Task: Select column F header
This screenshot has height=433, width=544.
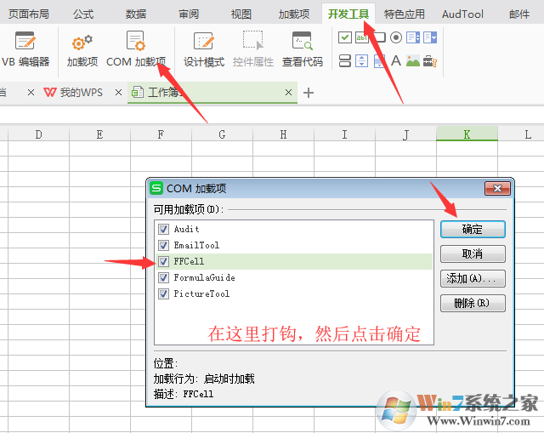Action: [x=161, y=134]
